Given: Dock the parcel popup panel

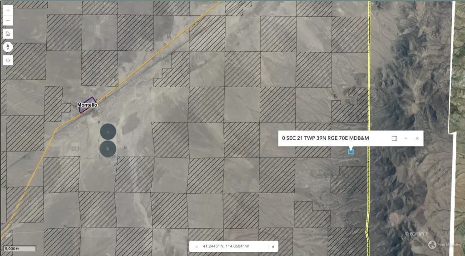Looking at the screenshot, I should click(395, 138).
